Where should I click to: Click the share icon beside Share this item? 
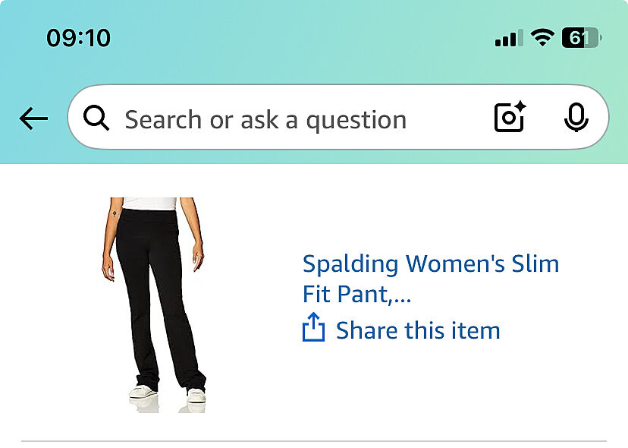(x=313, y=330)
